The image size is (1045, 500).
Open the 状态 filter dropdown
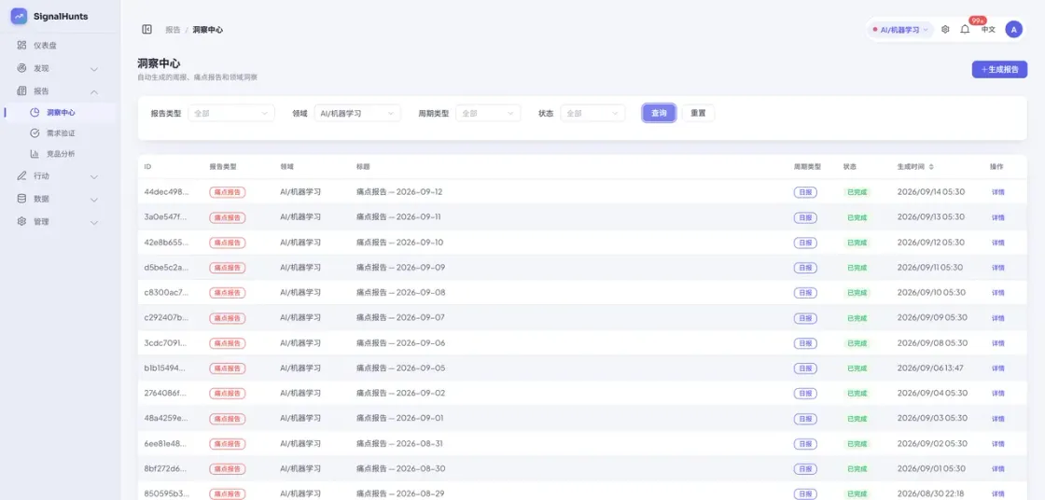click(592, 113)
